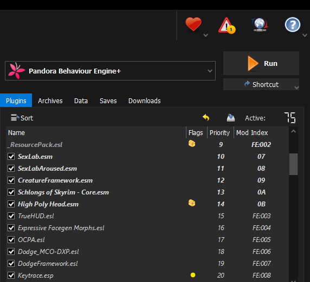Select the High Poly Head.esm name
The image size is (310, 282).
pos(48,204)
